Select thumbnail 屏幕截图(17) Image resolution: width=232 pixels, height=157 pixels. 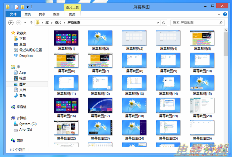(100, 105)
